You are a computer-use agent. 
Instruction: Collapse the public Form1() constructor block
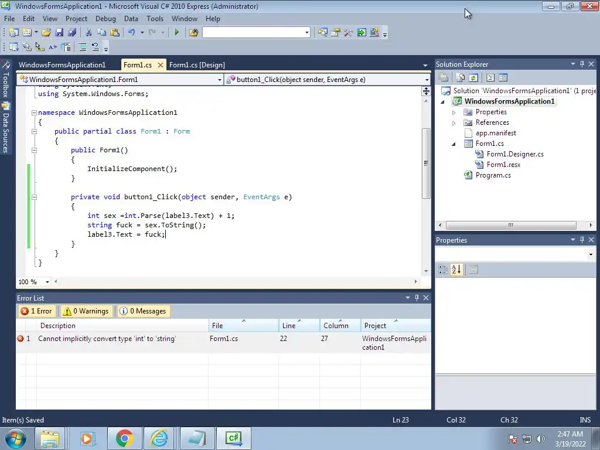[34, 150]
